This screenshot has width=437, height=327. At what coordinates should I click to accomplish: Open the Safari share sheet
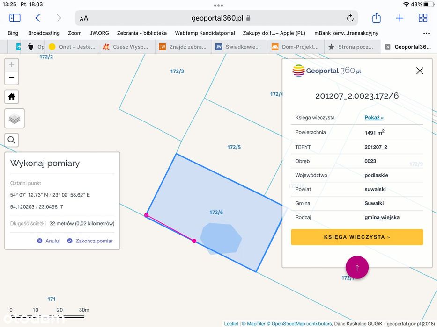point(377,18)
